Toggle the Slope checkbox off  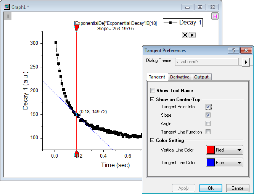click(208, 115)
